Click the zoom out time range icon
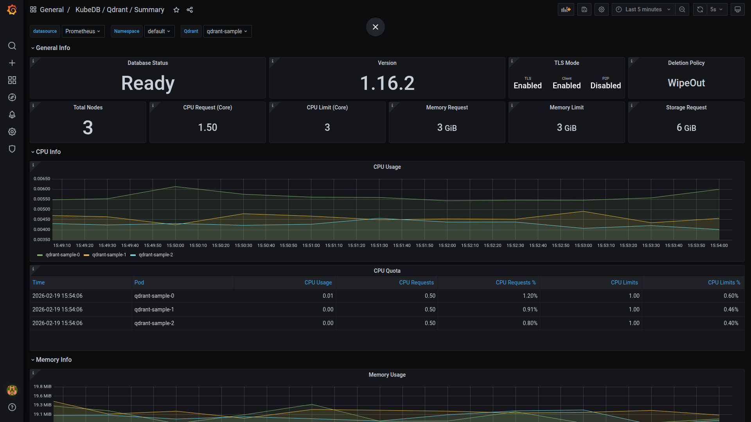 pyautogui.click(x=682, y=9)
